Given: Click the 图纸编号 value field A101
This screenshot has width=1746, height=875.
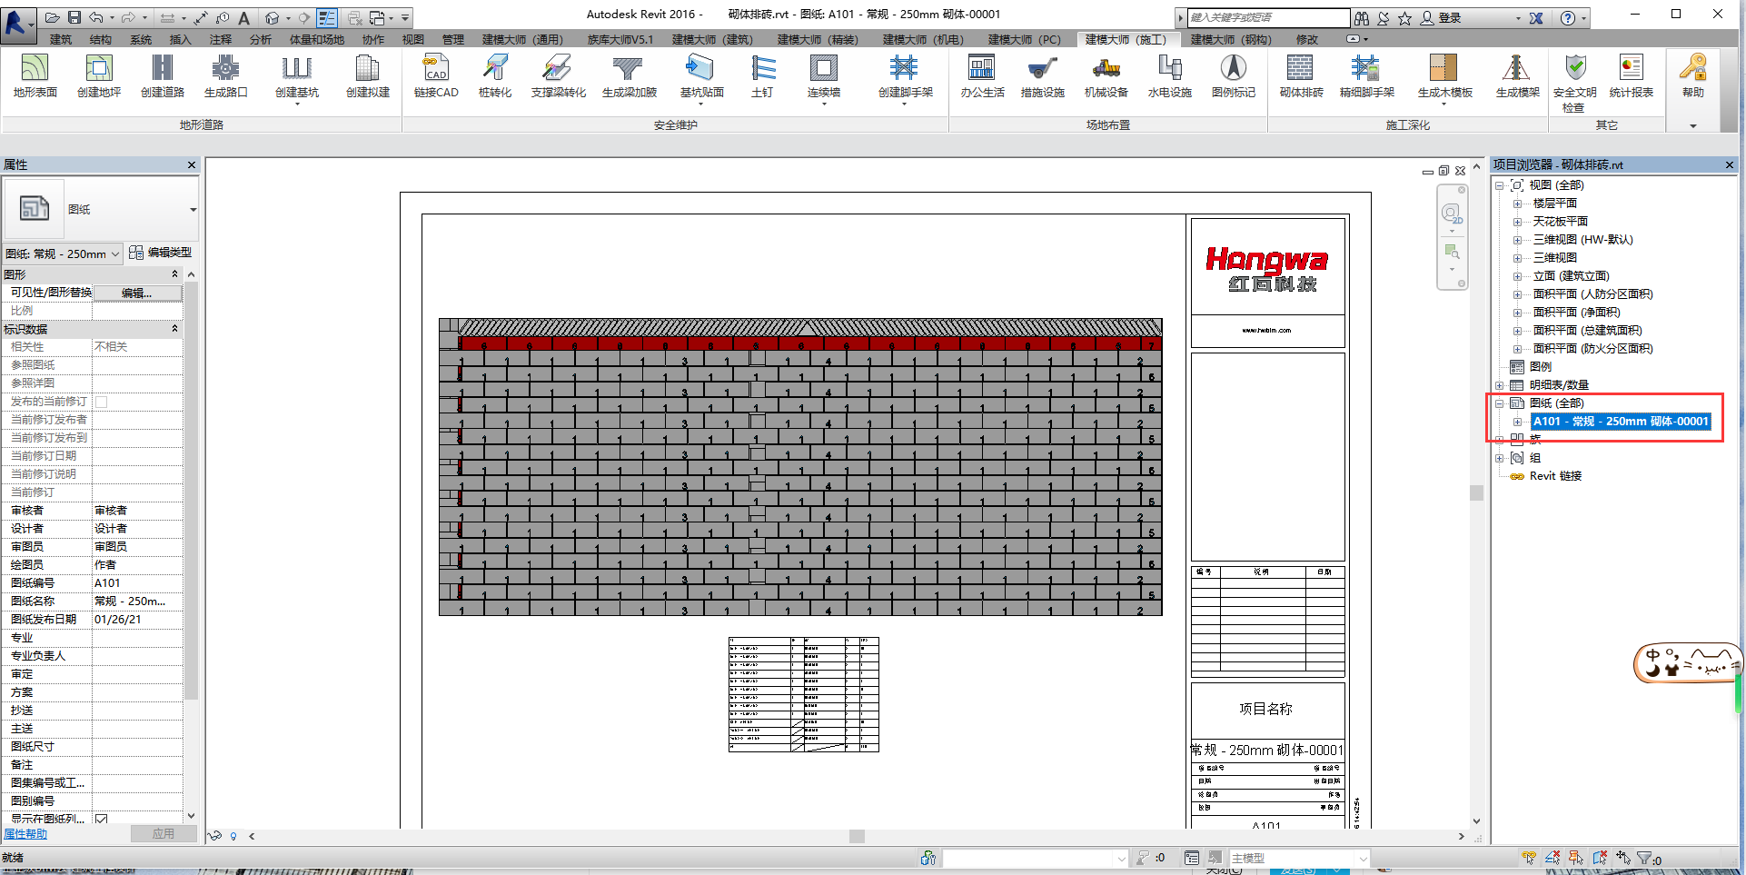Looking at the screenshot, I should coord(137,583).
